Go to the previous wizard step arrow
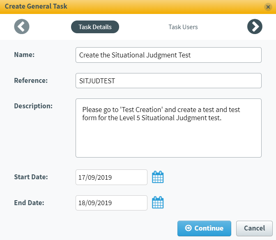This screenshot has width=276, height=240. [x=22, y=27]
